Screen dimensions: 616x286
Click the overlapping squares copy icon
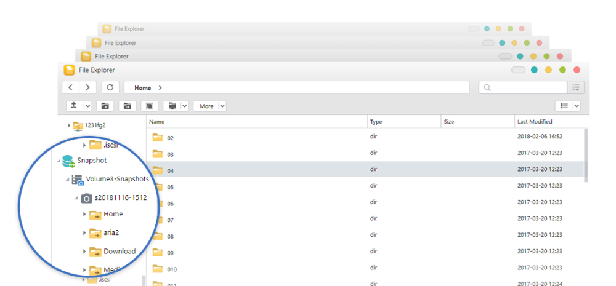149,106
